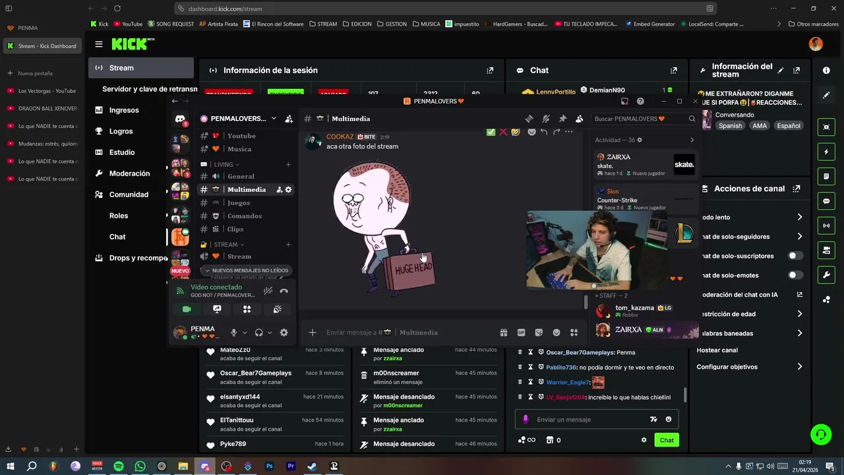Expand Modo lento options
Screen dimensions: 844x475
[x=799, y=217]
